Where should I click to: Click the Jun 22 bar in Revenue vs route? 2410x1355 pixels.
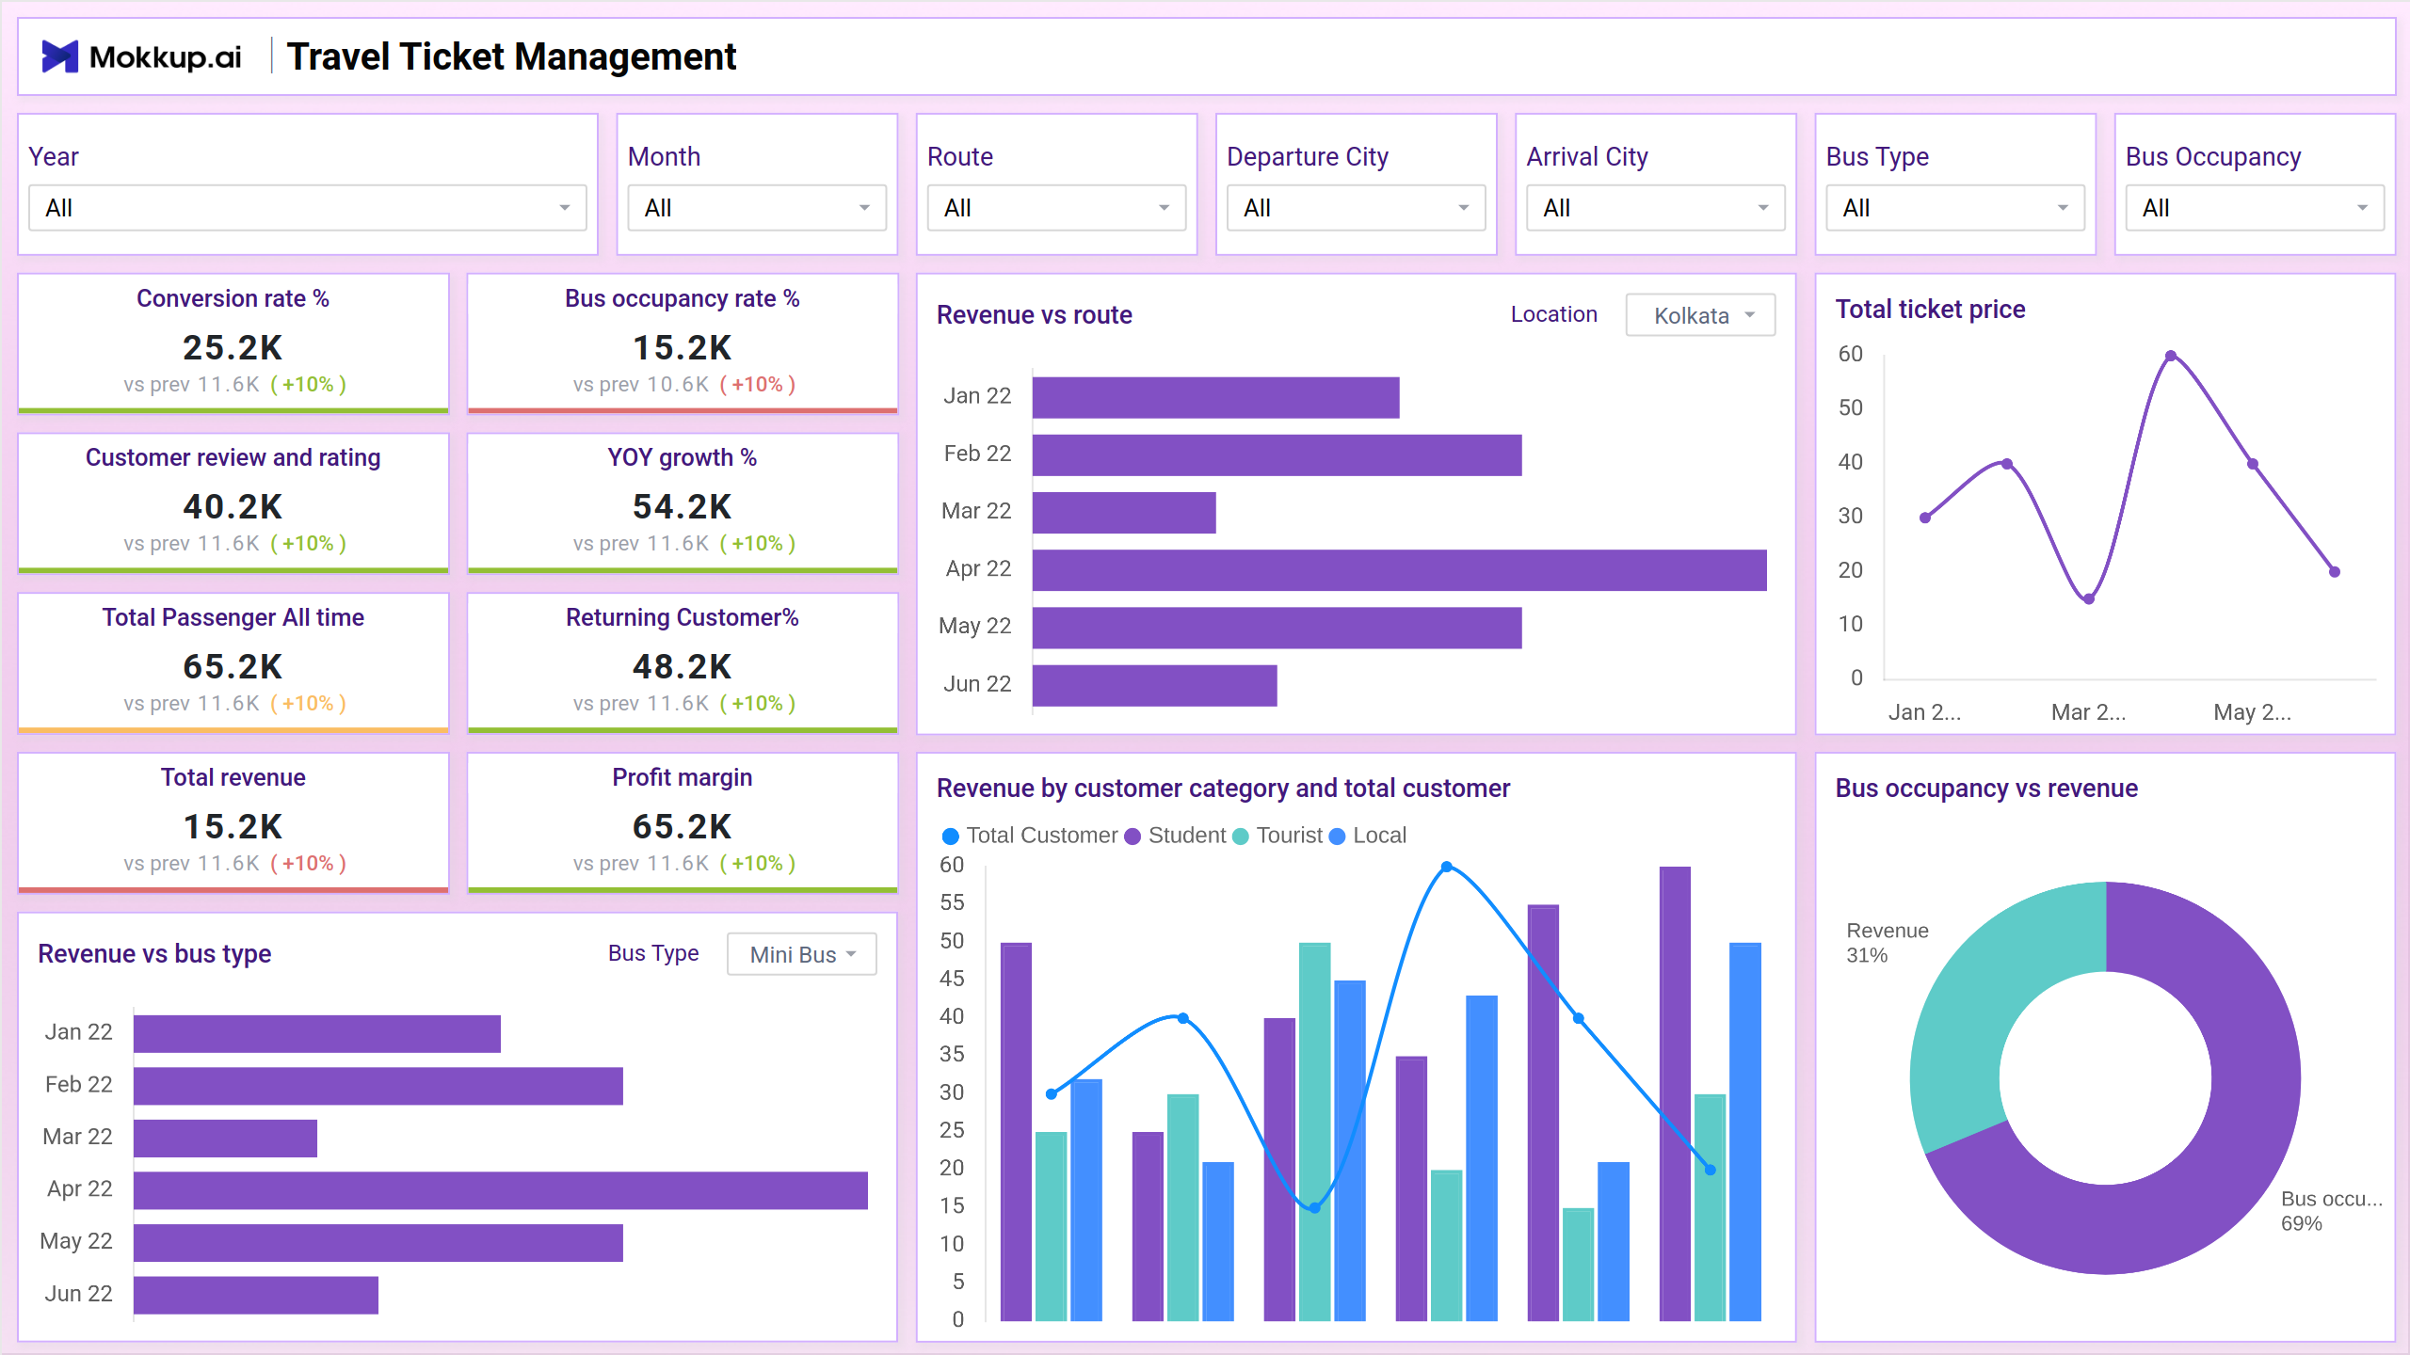(x=1154, y=685)
